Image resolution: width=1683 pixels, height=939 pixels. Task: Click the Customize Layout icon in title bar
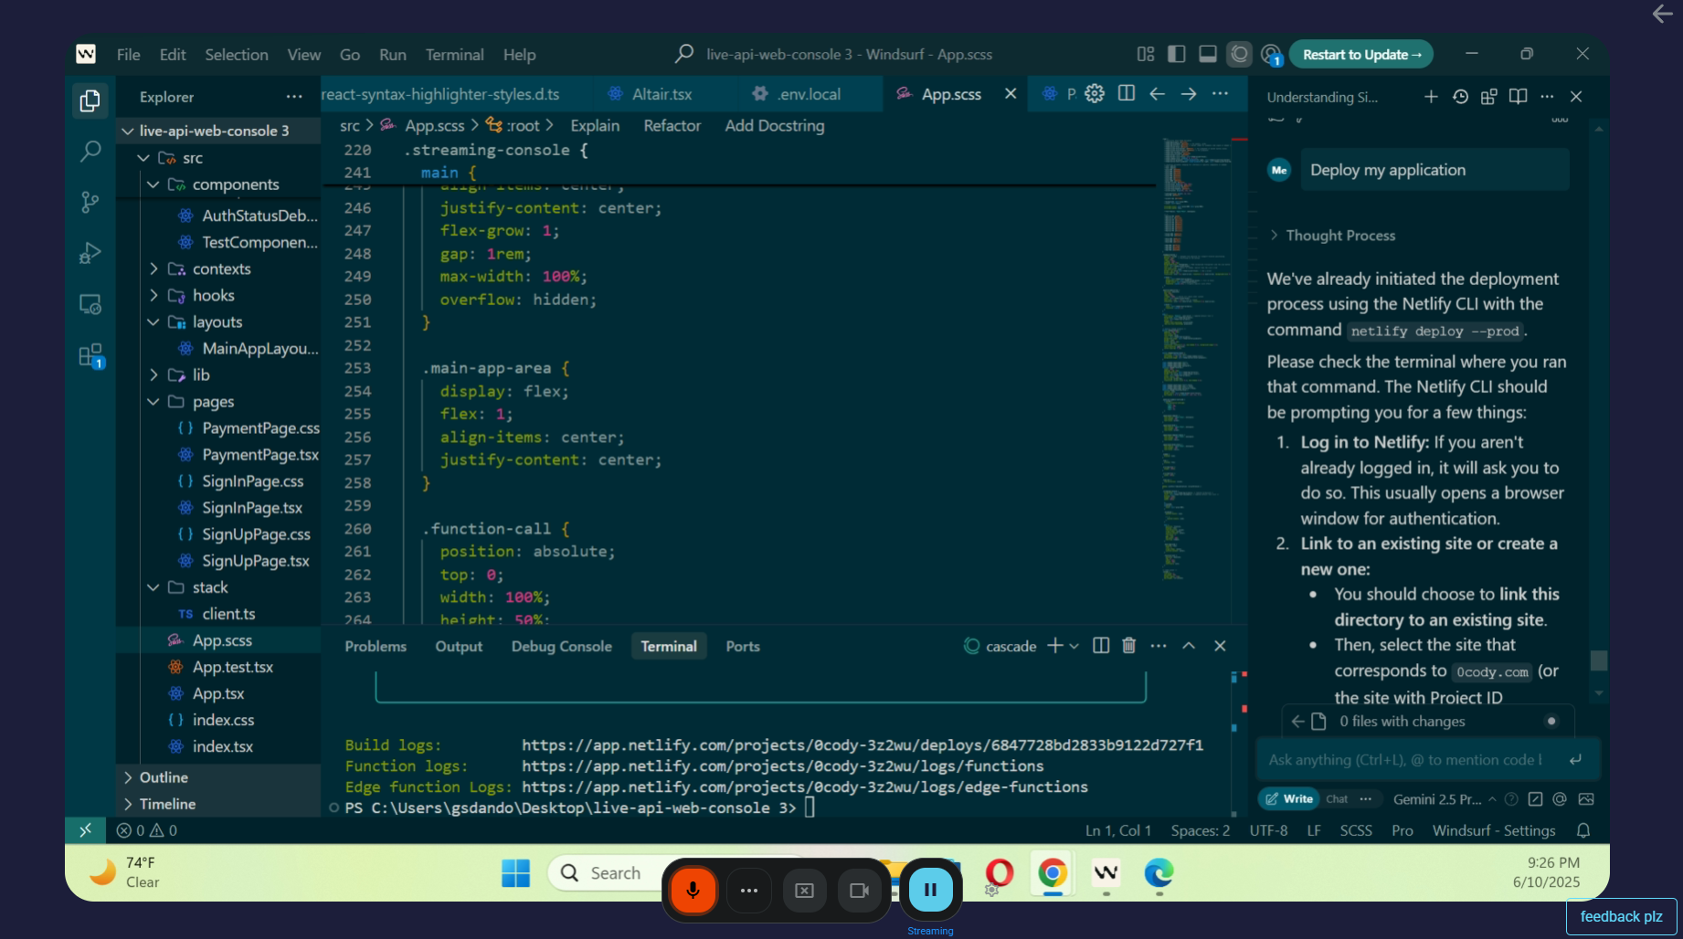[x=1146, y=54]
